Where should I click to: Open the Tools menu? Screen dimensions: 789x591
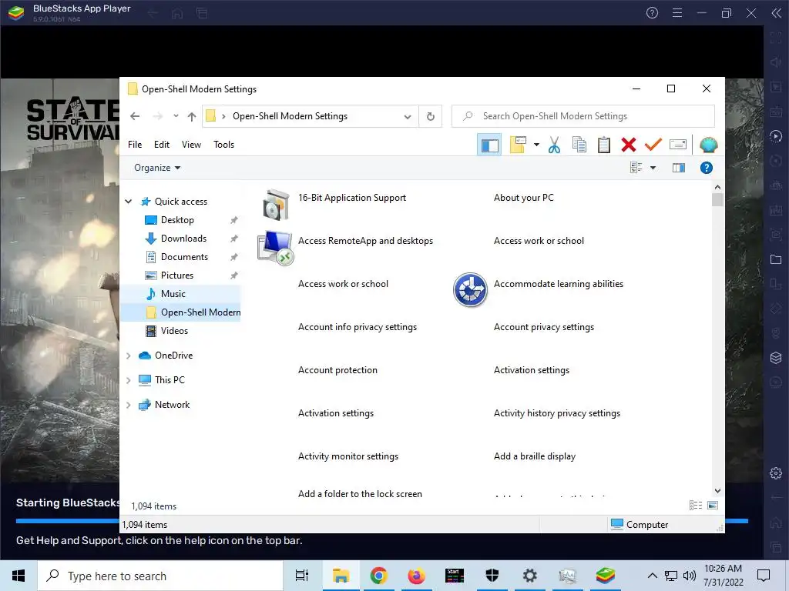(223, 145)
